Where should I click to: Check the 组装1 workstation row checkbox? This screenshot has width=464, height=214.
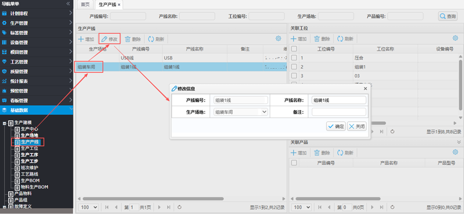(x=294, y=67)
